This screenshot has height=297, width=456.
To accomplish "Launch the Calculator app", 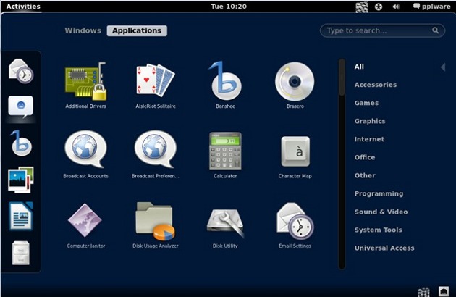I will coord(225,154).
